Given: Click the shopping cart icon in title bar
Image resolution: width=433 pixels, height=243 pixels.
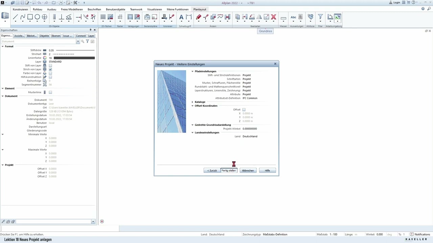Looking at the screenshot, I should [x=408, y=2].
